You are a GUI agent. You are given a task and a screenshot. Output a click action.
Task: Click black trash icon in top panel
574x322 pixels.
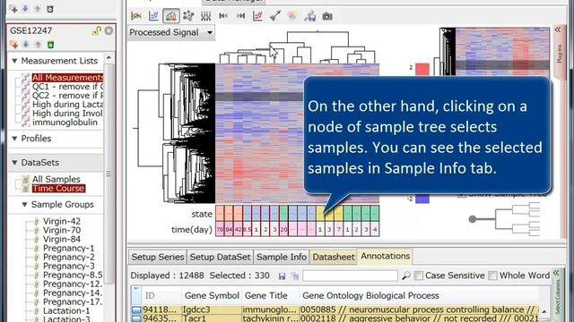[x=50, y=9]
